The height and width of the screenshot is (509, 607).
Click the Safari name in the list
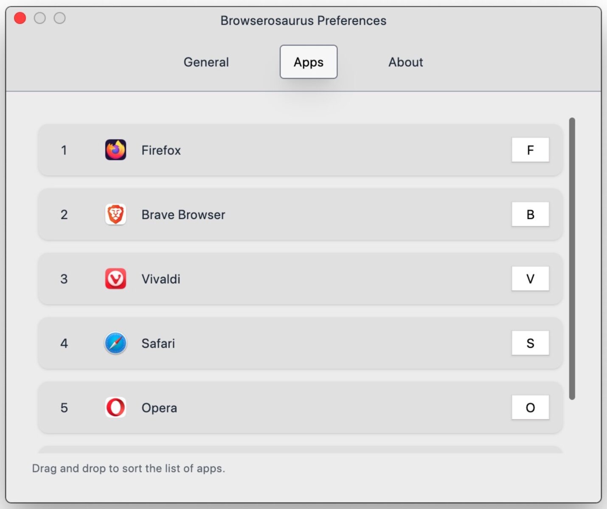(x=158, y=344)
